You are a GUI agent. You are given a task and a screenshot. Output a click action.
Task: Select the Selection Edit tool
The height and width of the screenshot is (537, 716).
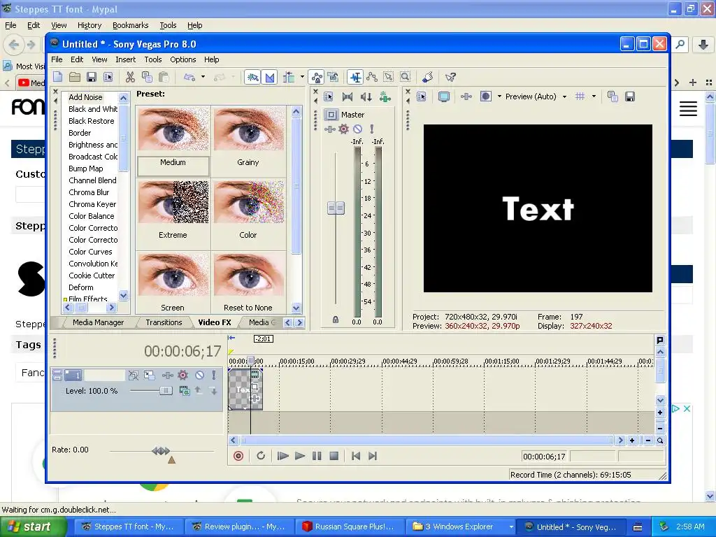[388, 77]
